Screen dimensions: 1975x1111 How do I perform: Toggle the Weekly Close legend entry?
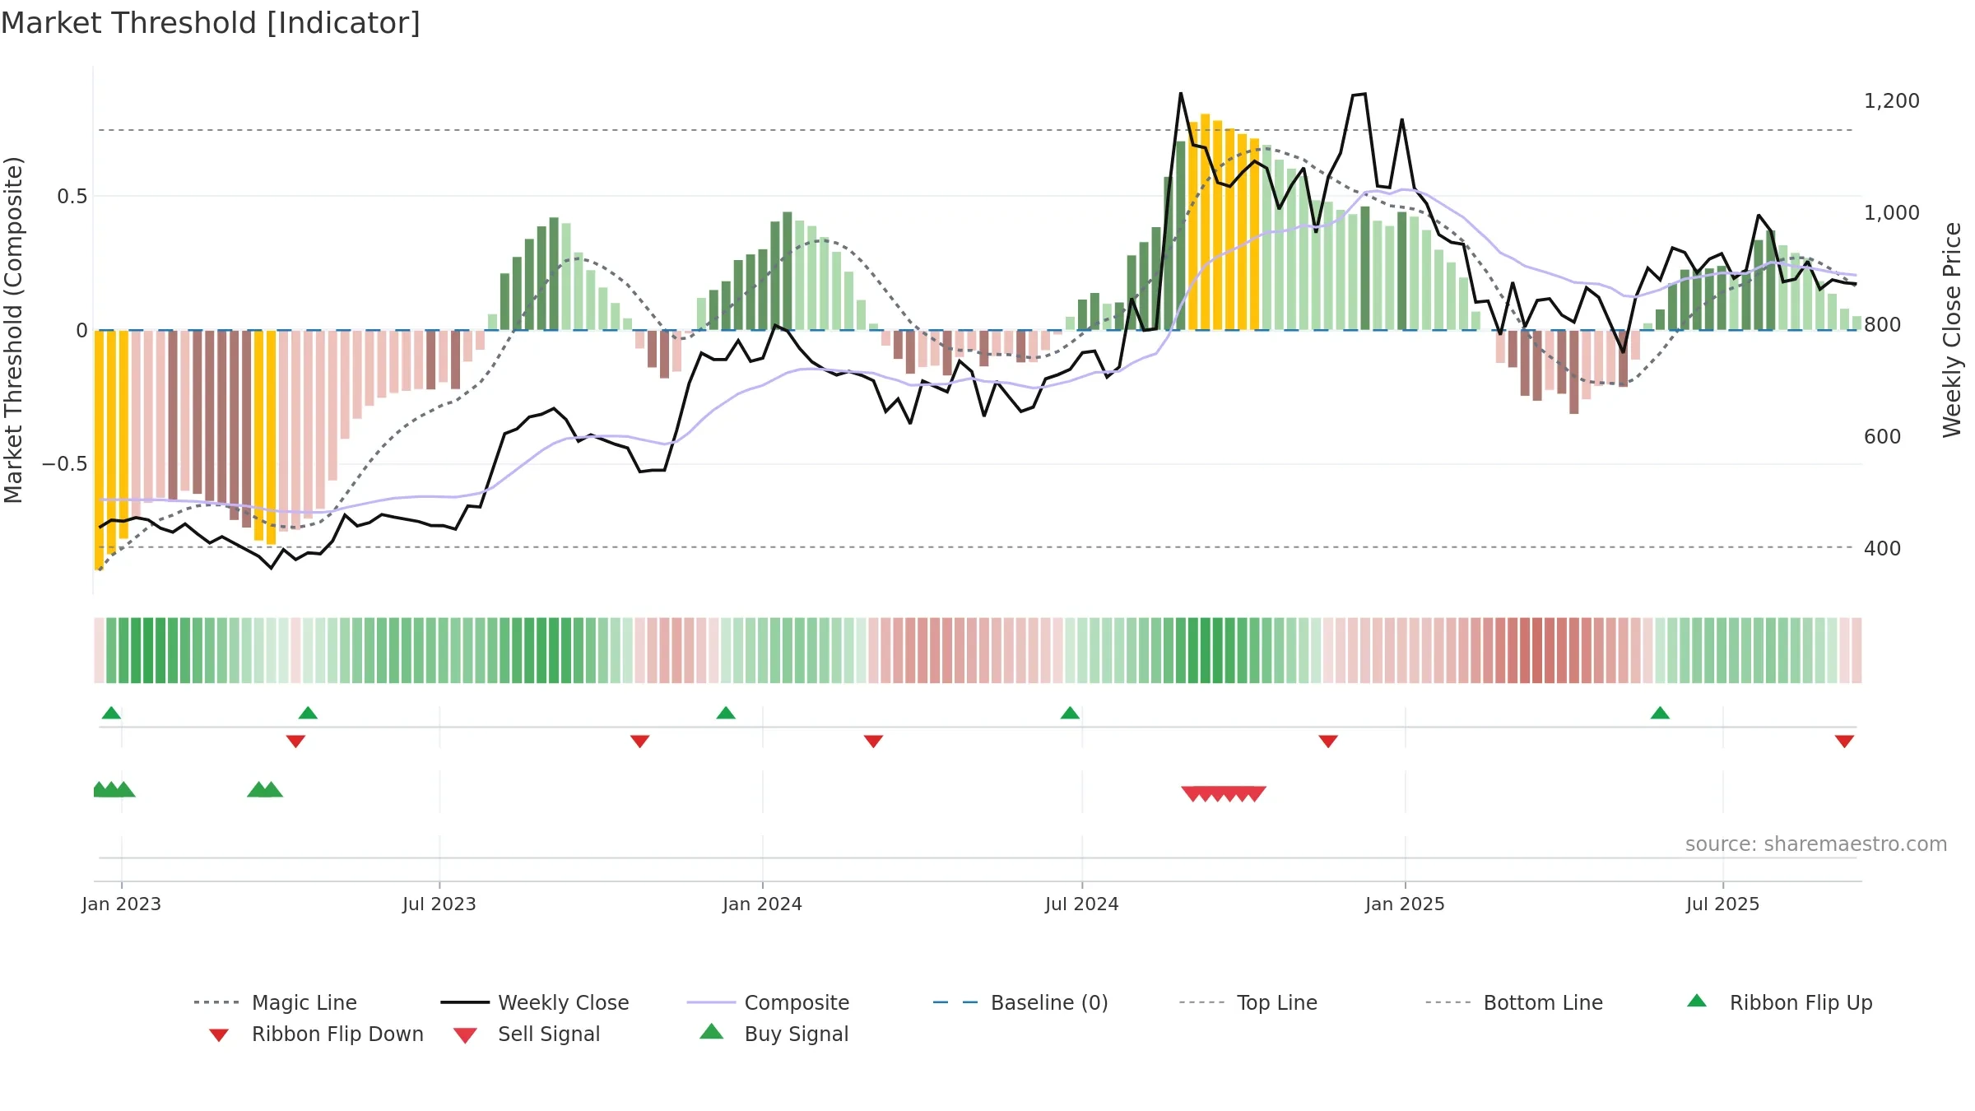coord(535,1002)
